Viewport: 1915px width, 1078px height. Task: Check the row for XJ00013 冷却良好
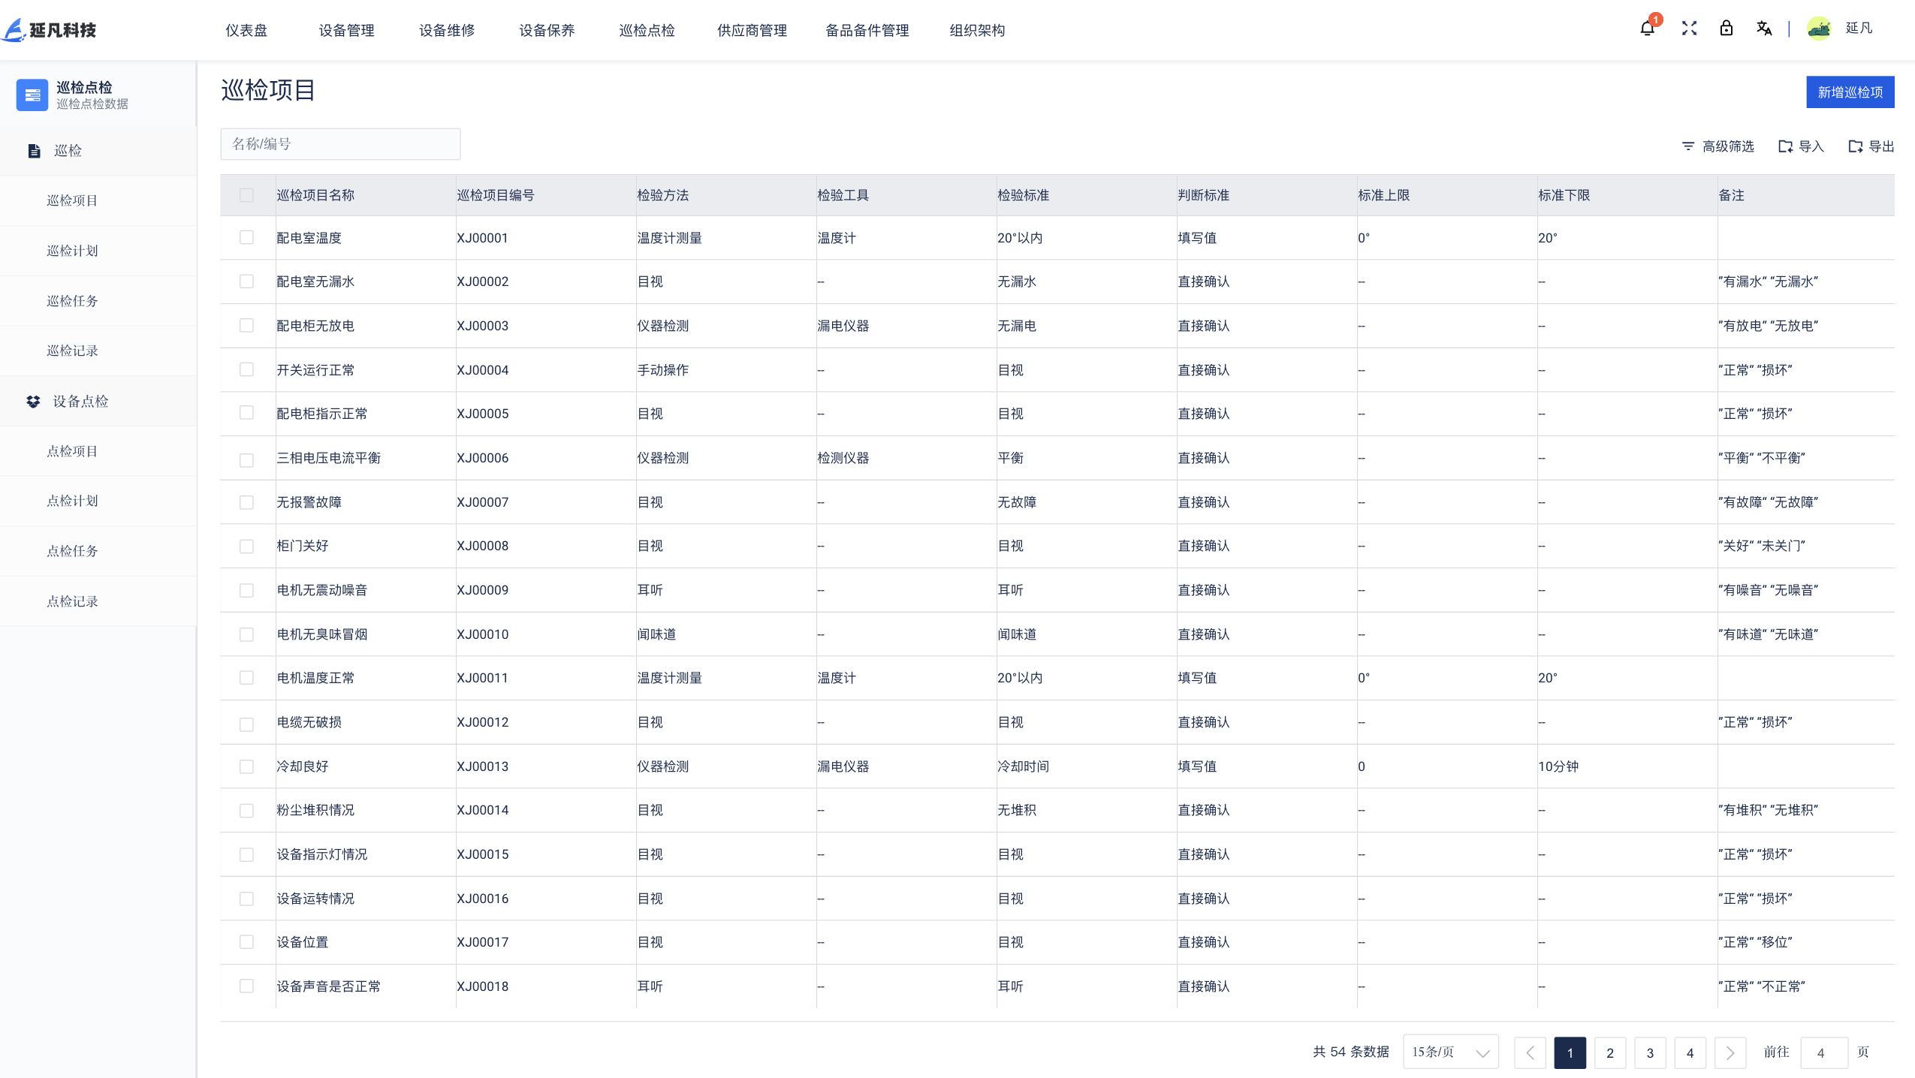click(x=248, y=766)
